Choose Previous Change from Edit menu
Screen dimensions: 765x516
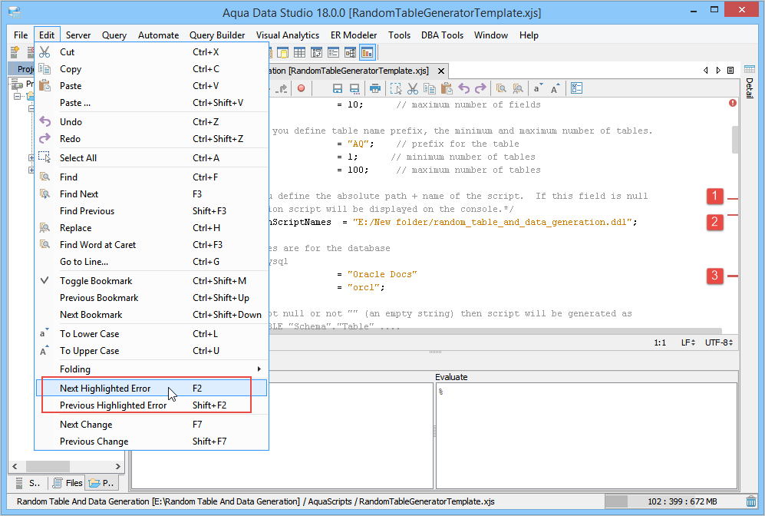pyautogui.click(x=152, y=442)
